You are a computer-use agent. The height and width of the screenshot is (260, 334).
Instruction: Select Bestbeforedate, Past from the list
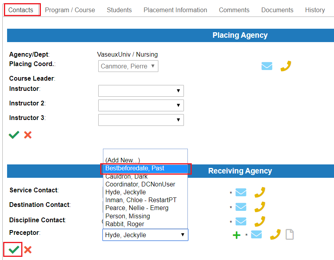tap(145, 168)
